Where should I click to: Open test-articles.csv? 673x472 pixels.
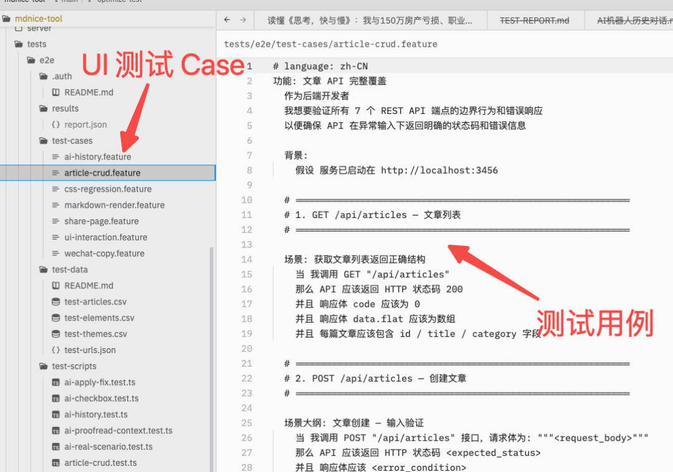(x=95, y=302)
